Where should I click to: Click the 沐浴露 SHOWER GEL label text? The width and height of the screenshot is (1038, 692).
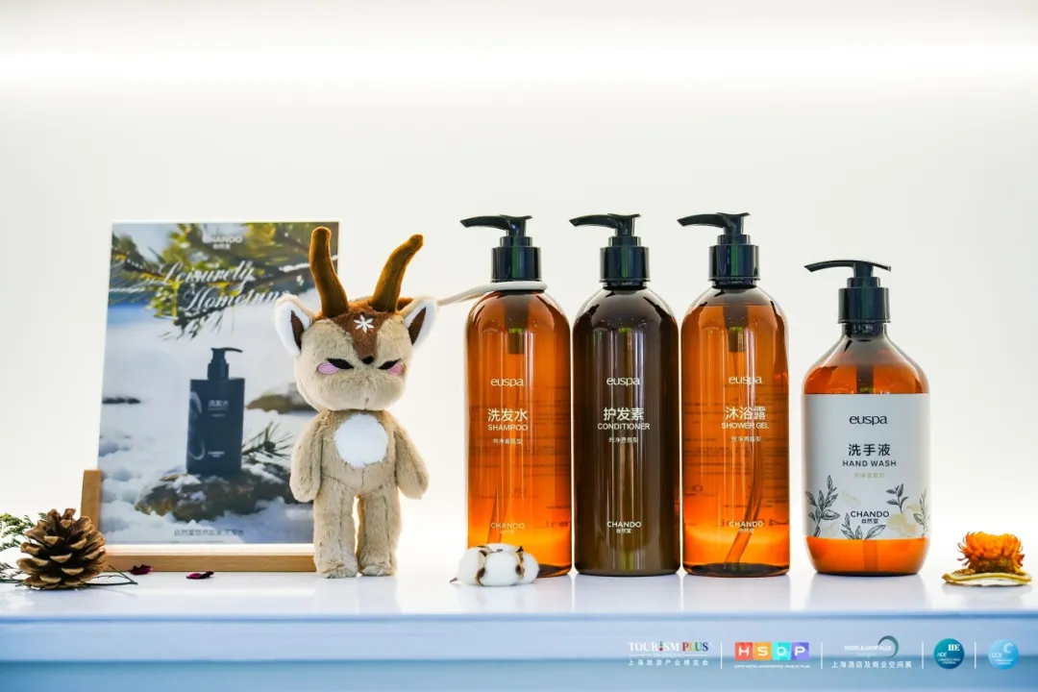(745, 417)
